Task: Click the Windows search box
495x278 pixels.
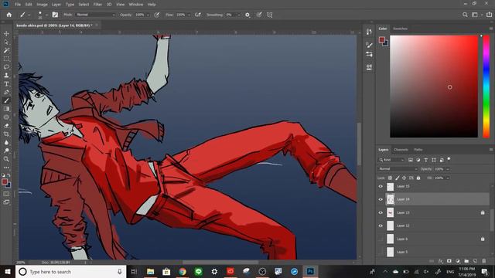Action: click(x=70, y=272)
